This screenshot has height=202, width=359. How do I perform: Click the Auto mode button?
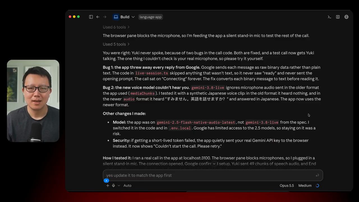click(127, 185)
